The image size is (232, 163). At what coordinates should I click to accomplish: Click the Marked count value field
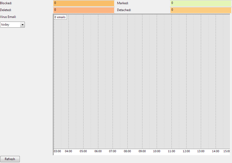tap(201, 3)
